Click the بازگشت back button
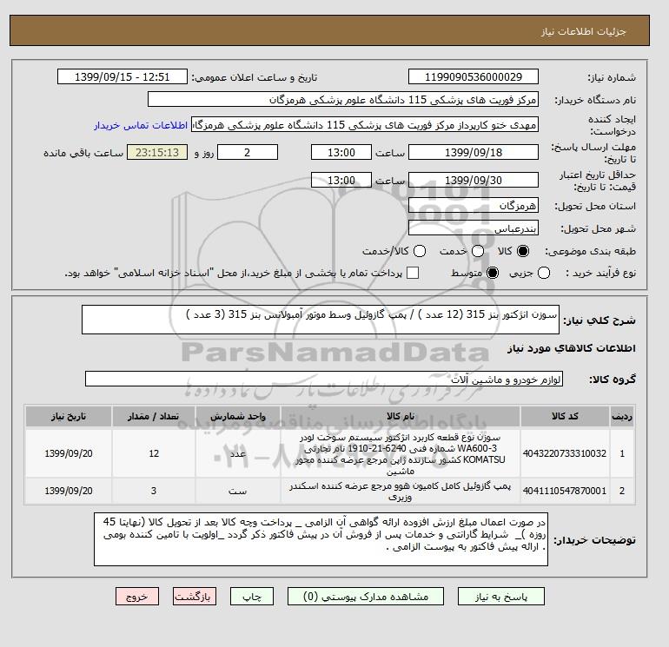The width and height of the screenshot is (669, 647). click(194, 597)
